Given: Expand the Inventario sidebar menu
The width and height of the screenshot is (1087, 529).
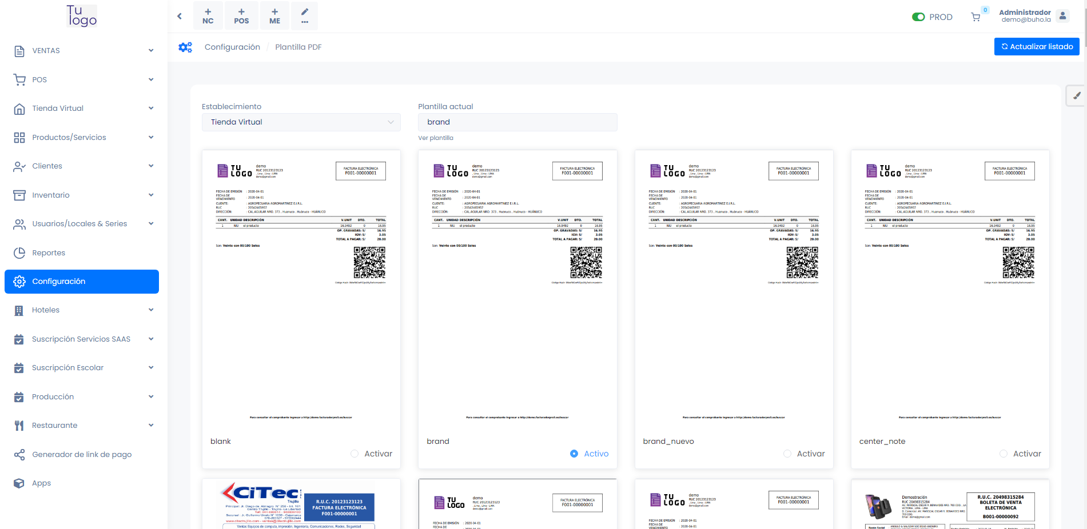Looking at the screenshot, I should point(84,195).
